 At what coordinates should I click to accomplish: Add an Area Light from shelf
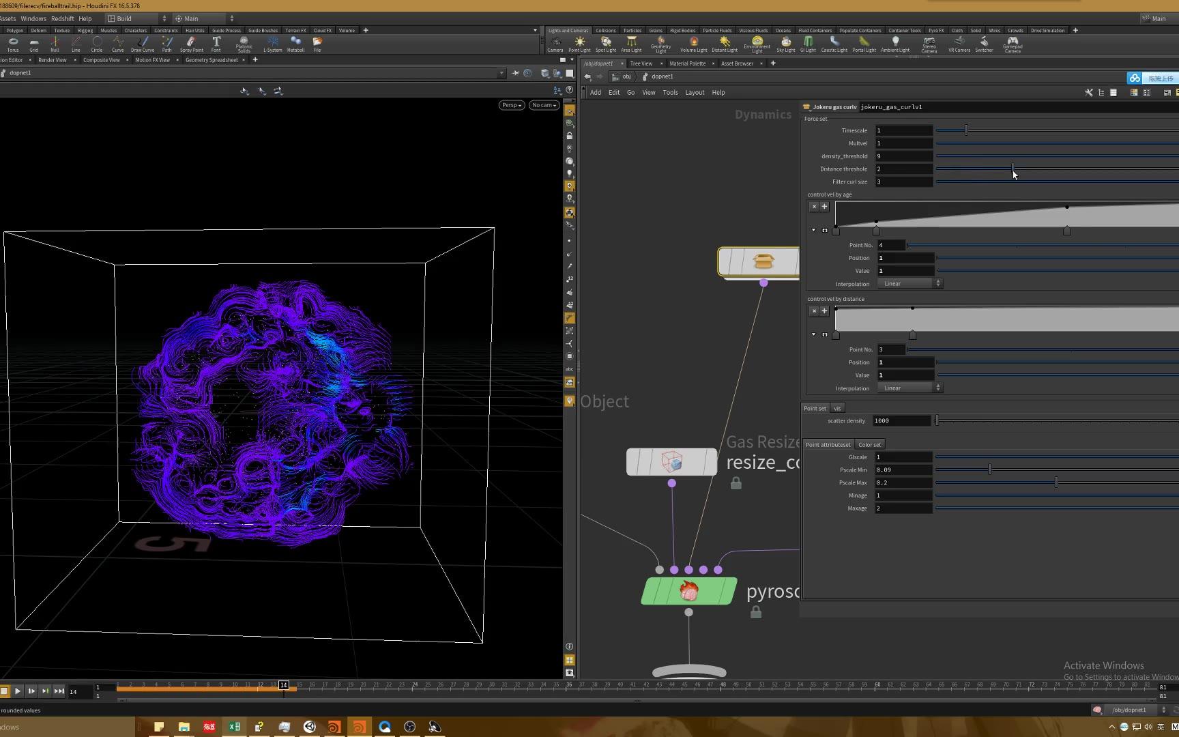(631, 44)
